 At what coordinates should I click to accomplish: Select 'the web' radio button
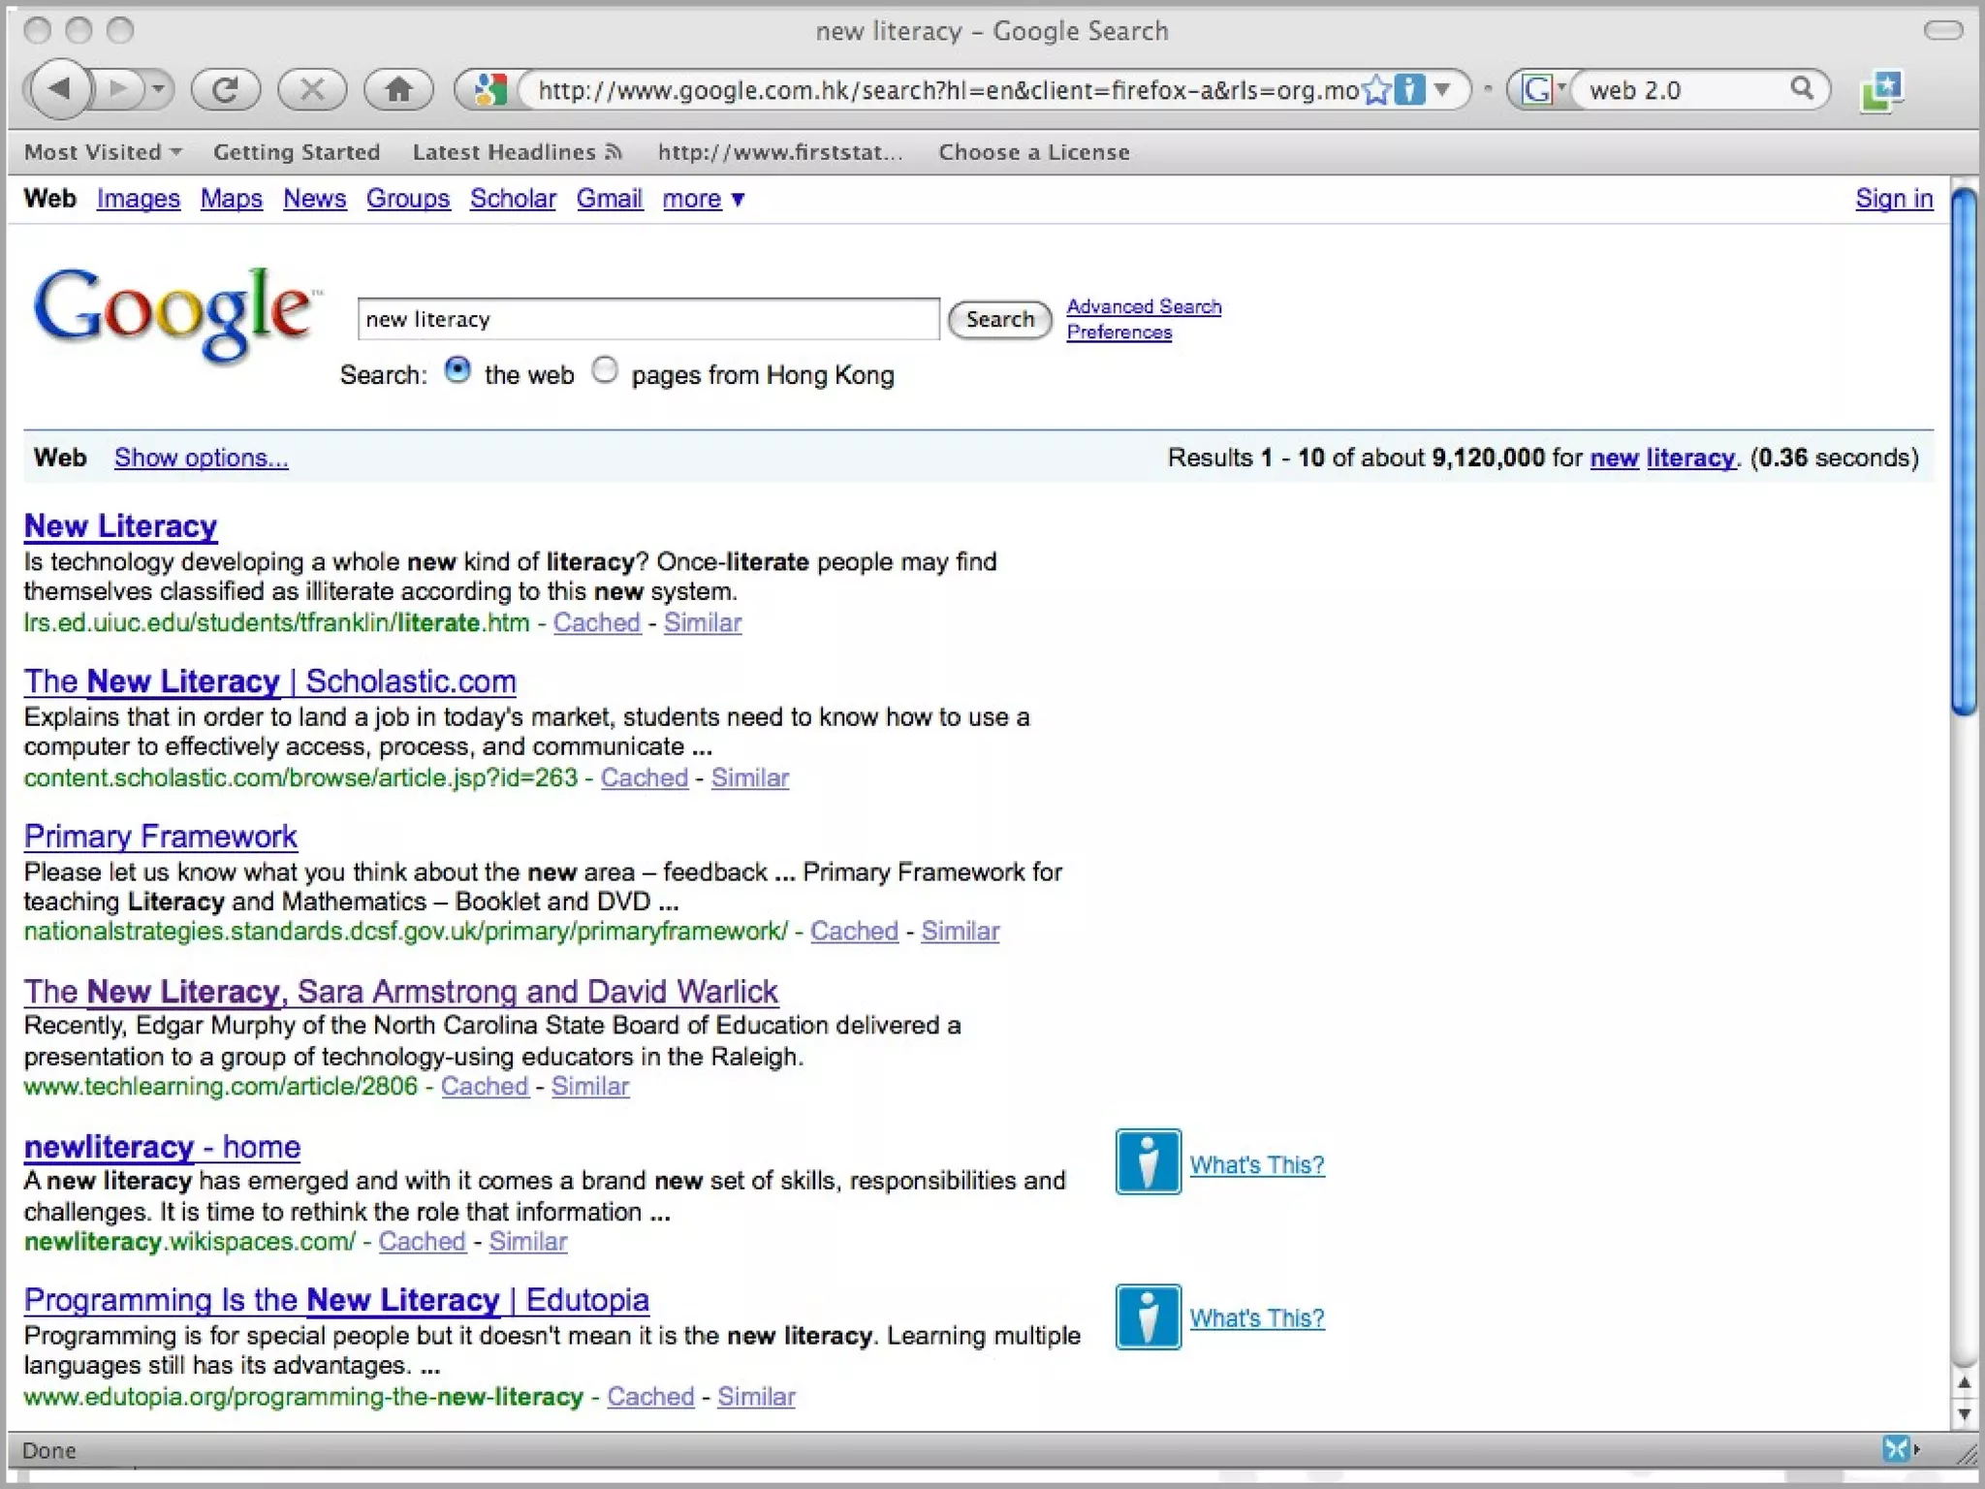(457, 371)
